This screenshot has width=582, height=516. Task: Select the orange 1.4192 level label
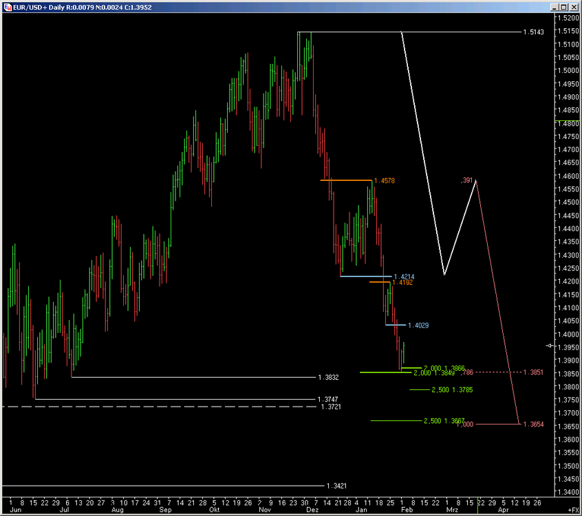[x=402, y=283]
